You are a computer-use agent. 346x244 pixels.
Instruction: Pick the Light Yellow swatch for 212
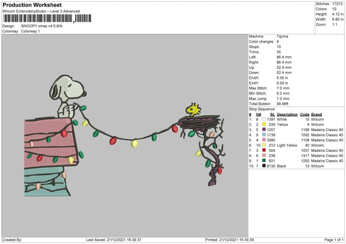tap(264, 146)
